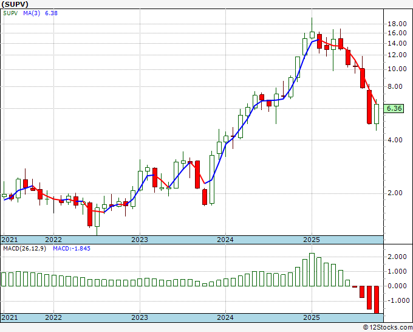Click the 2.000 MACD axis label
The width and height of the screenshot is (413, 332).
pyautogui.click(x=398, y=257)
